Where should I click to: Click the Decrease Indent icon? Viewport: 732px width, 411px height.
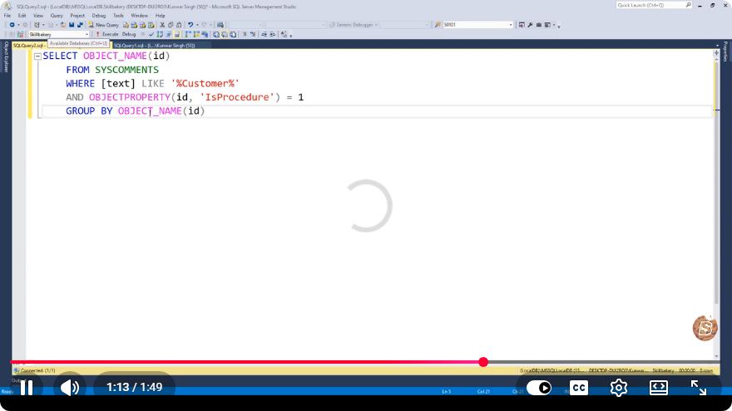264,34
